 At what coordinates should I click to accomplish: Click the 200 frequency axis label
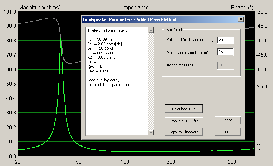[x=171, y=162]
